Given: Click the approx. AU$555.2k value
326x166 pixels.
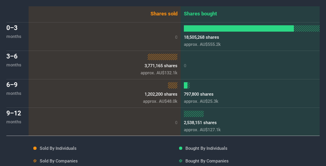Looking at the screenshot, I should coord(202,44).
